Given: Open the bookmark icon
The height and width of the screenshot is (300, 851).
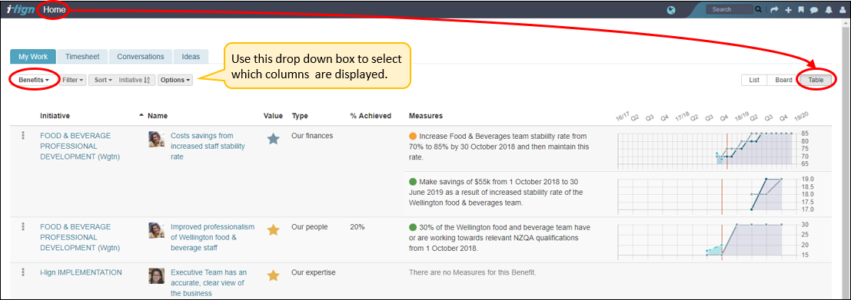Looking at the screenshot, I should tap(801, 10).
